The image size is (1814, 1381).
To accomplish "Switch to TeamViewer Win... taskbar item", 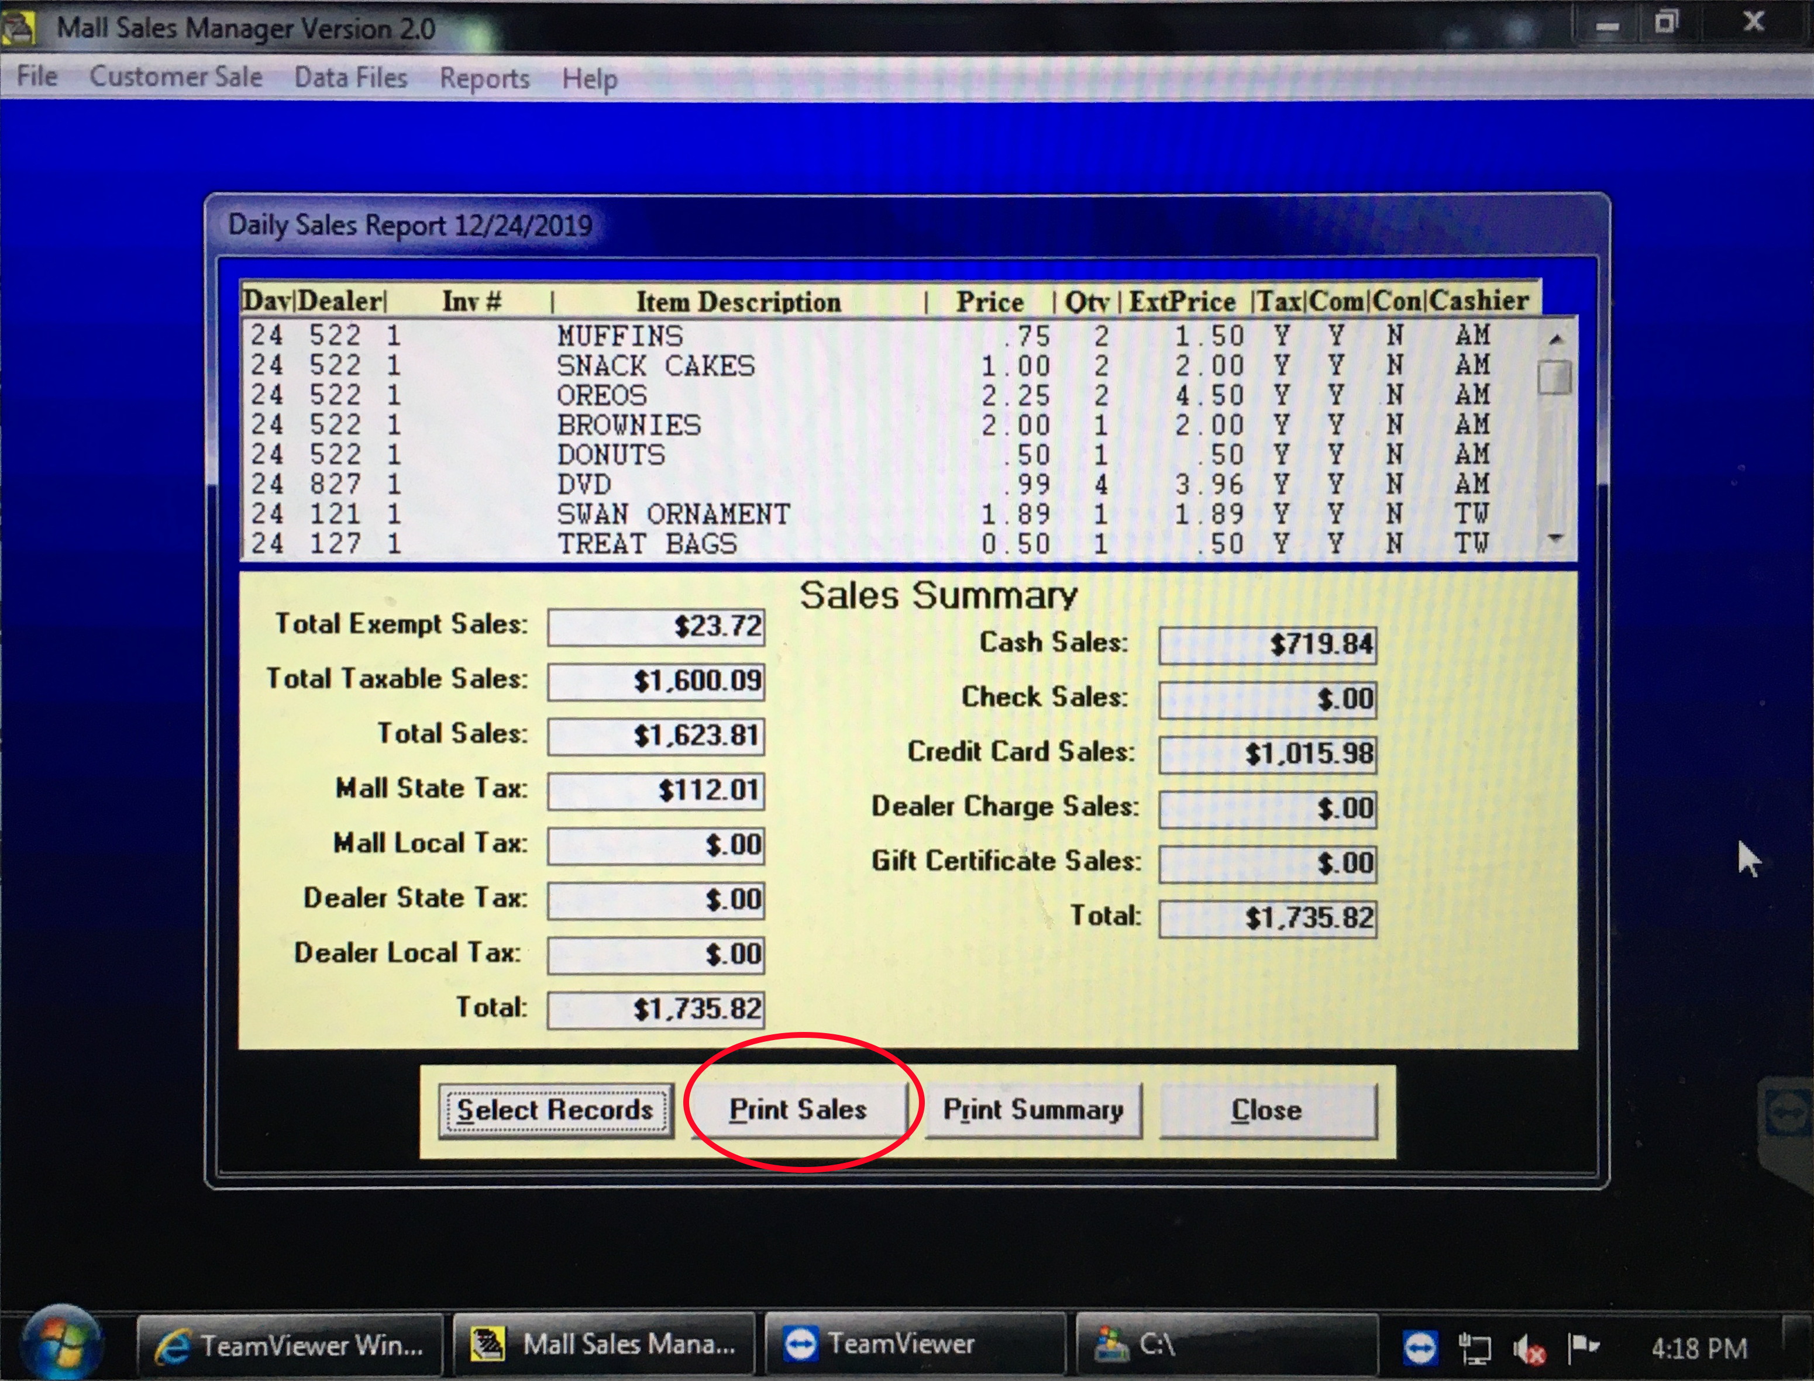I will (290, 1345).
